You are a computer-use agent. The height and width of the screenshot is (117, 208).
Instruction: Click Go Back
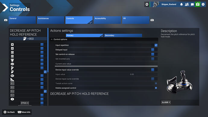(9, 112)
